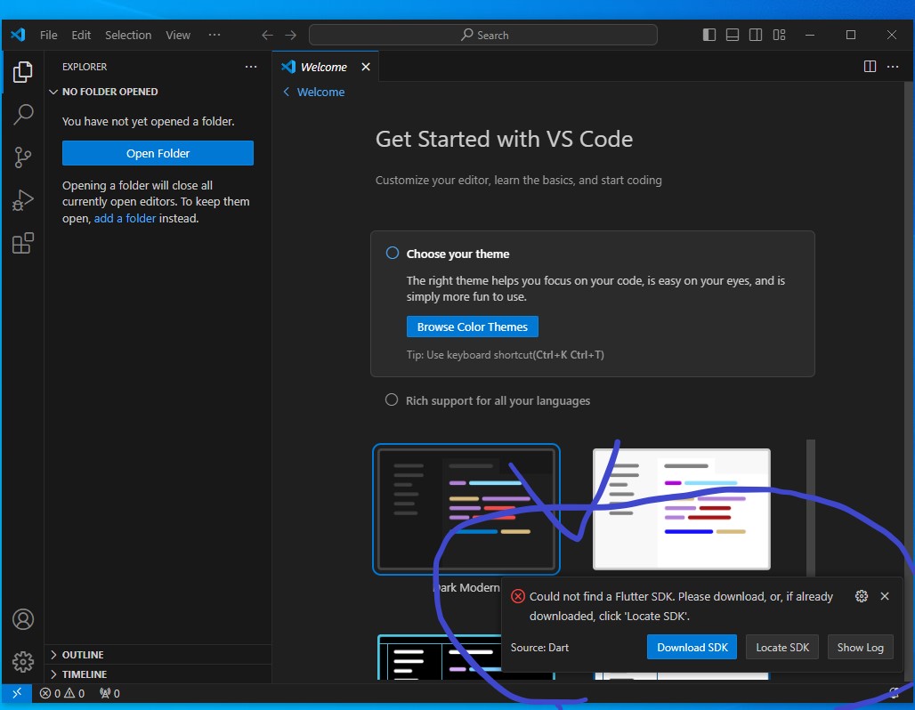The image size is (915, 710).
Task: Click the Get Started with VS Code heading
Action: (x=504, y=140)
